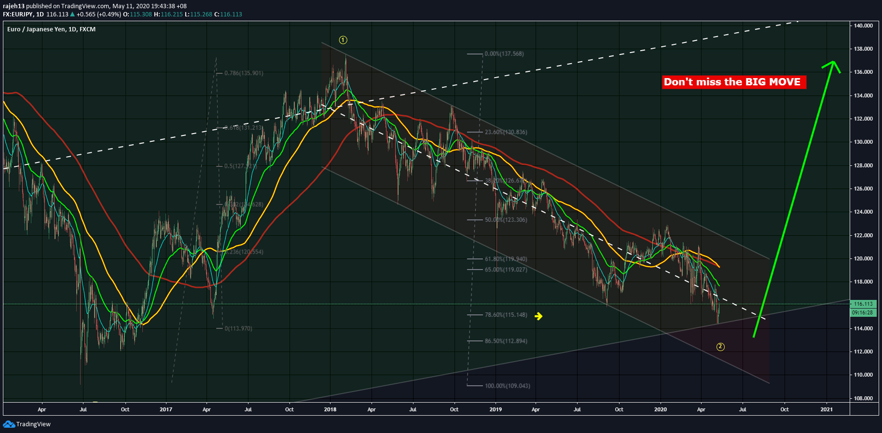
Task: Click the circled wave number 2 marker
Action: (x=720, y=347)
